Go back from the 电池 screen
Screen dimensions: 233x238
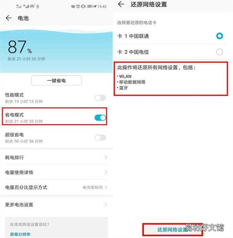pyautogui.click(x=9, y=18)
